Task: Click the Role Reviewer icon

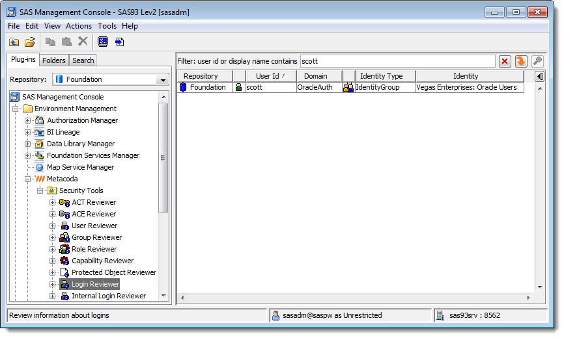Action: point(64,249)
